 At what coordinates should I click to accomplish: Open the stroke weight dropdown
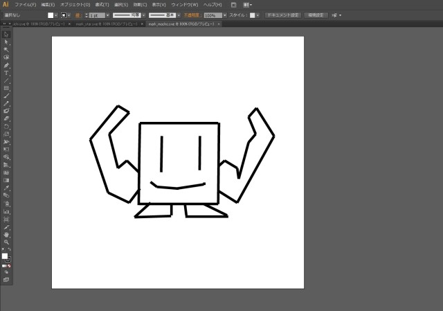click(x=108, y=15)
